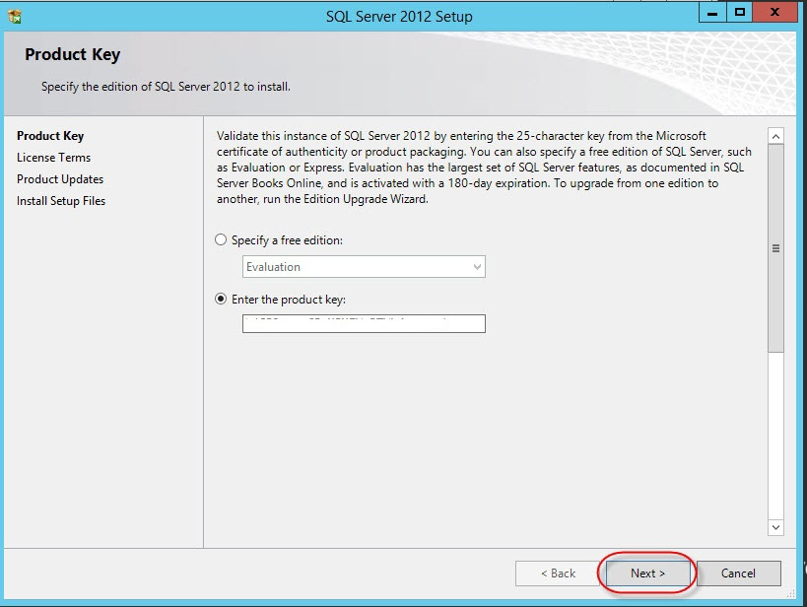Image resolution: width=807 pixels, height=607 pixels.
Task: Choose the 'Enter the product key' radio button
Action: pos(222,300)
